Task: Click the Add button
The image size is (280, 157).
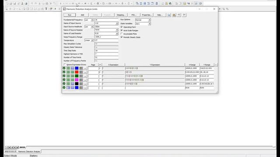Action: click(x=83, y=15)
